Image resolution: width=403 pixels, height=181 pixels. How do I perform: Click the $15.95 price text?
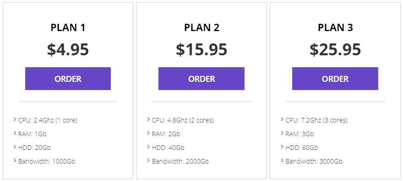click(201, 49)
